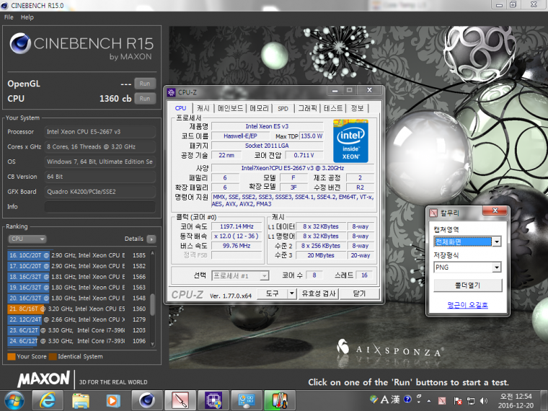
Task: Close the 칼무리 window
Action: click(495, 211)
